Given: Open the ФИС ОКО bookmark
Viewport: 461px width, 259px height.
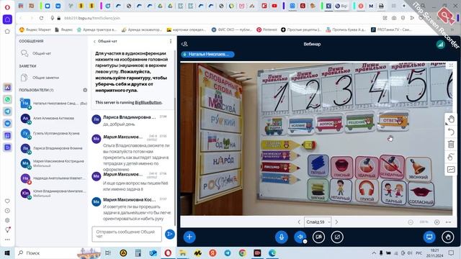Looking at the screenshot, I should 232,29.
